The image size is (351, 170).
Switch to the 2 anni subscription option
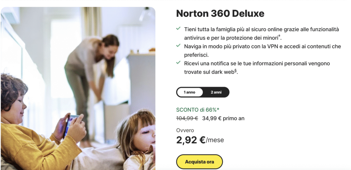tap(216, 92)
